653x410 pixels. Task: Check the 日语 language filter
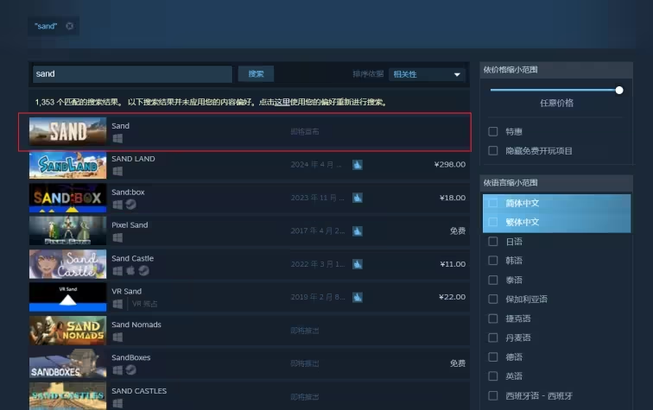493,242
